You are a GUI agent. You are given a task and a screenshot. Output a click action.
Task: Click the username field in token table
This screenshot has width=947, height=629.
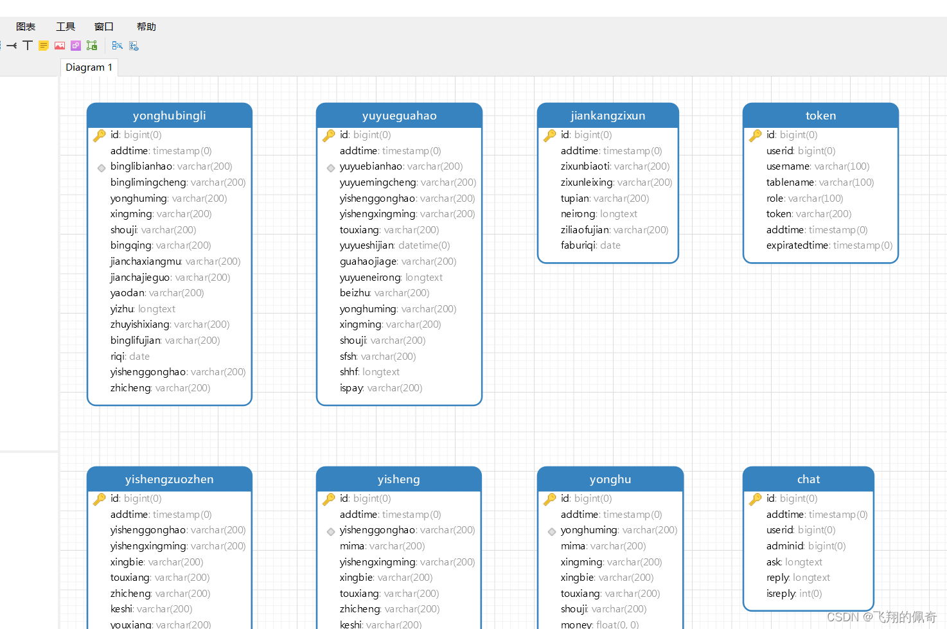pos(818,166)
